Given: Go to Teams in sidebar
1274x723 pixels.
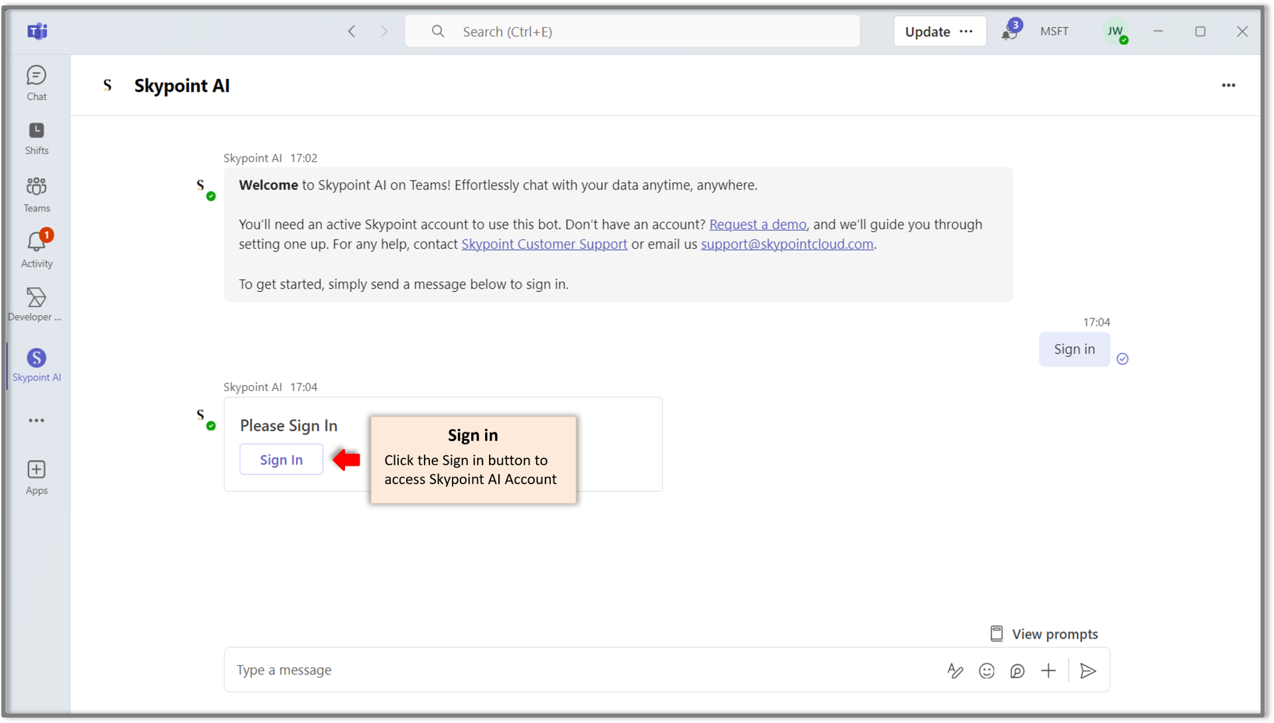Looking at the screenshot, I should [36, 194].
